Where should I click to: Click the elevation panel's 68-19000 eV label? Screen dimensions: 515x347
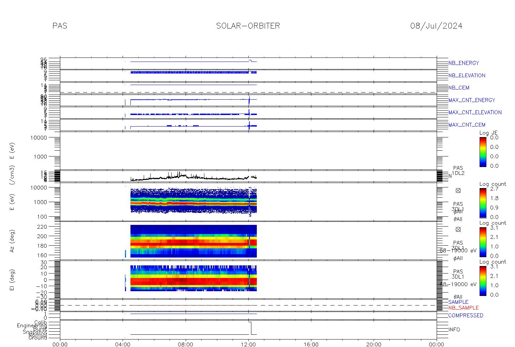coord(458,284)
